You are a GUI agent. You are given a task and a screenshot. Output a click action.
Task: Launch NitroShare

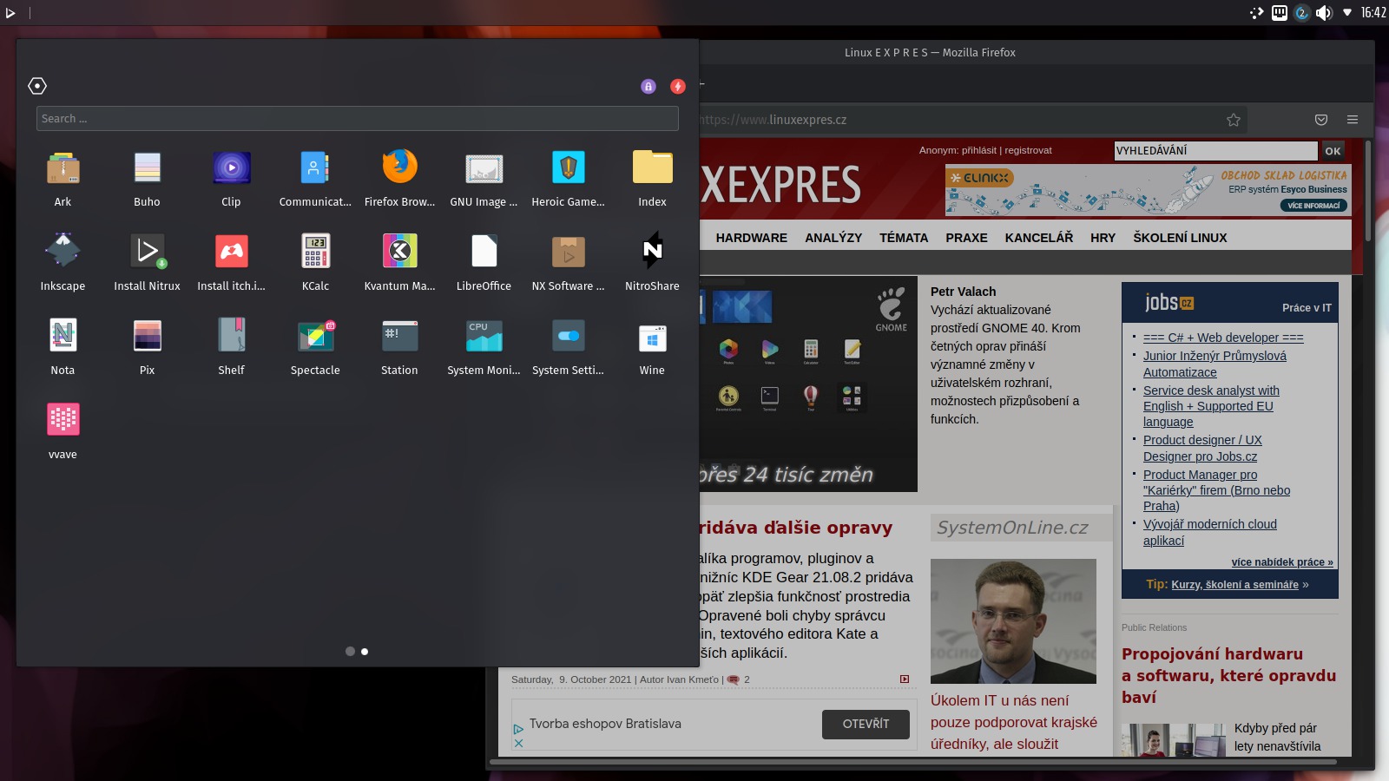coord(652,263)
